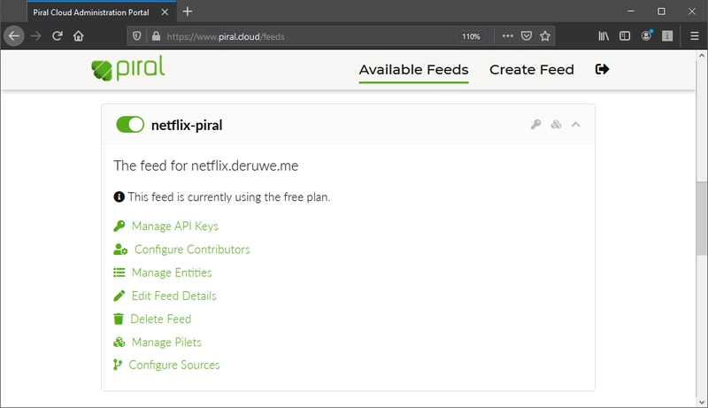Click the Save to Pocket icon
Image resolution: width=708 pixels, height=408 pixels.
[x=527, y=36]
